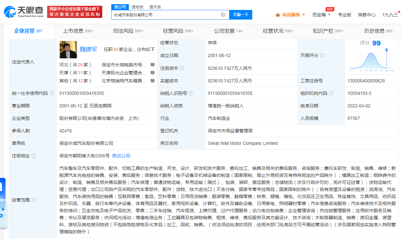Click the 会员服务 crown icon
This screenshot has width=401, height=240.
coord(278,15)
